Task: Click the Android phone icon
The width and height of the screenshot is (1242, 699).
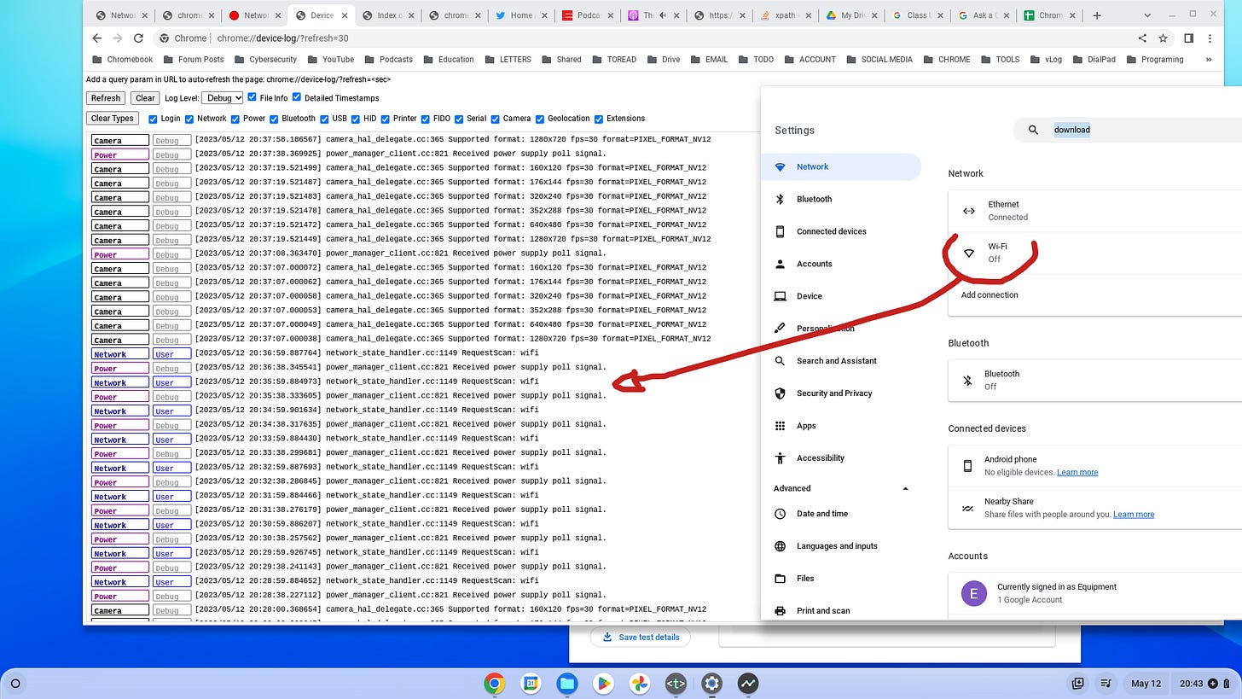Action: (967, 465)
